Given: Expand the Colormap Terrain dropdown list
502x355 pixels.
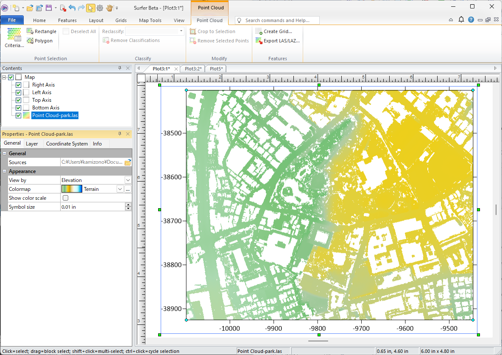Looking at the screenshot, I should click(x=120, y=189).
